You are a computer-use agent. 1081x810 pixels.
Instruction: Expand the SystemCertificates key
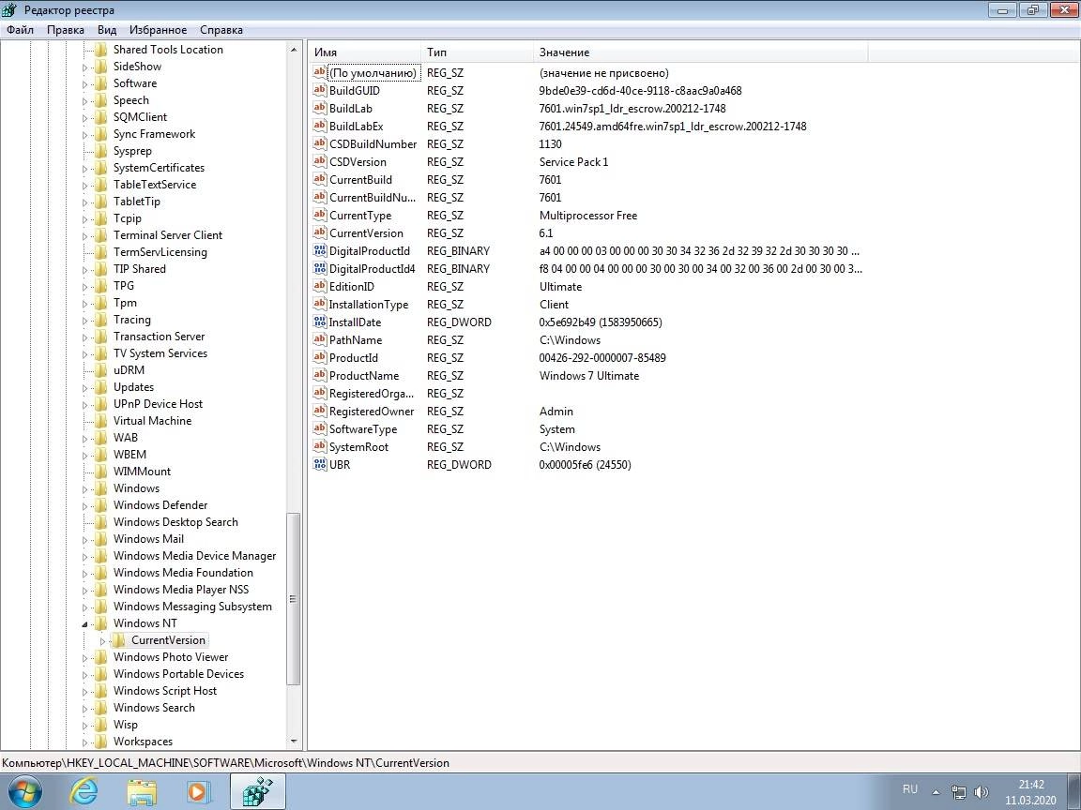(x=84, y=168)
